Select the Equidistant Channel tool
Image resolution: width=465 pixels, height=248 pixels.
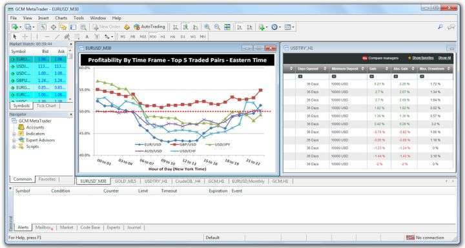(x=67, y=37)
